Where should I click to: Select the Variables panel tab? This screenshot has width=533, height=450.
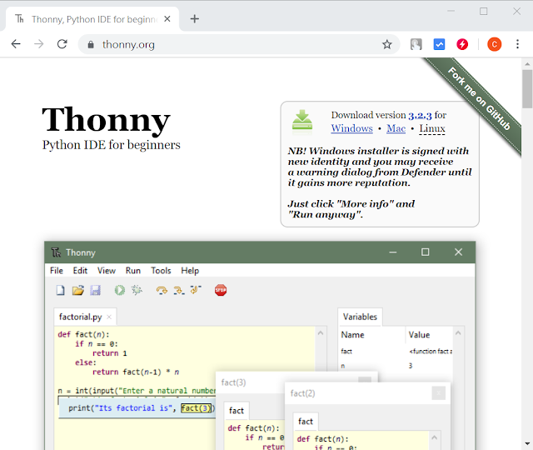(360, 317)
